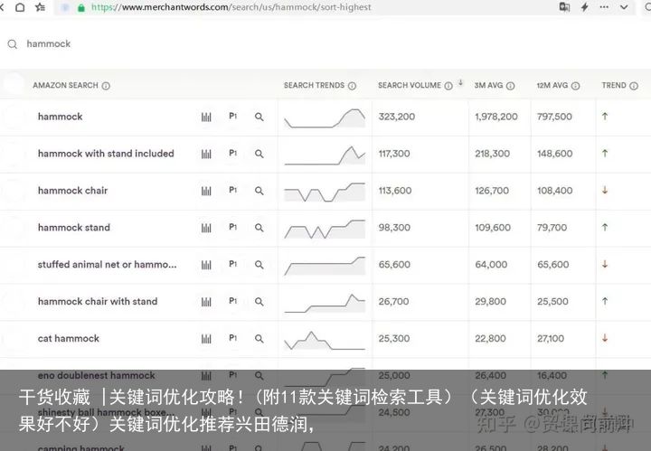Viewport: 651px width, 451px height.
Task: Sort by Search Volume column header
Action: pyautogui.click(x=410, y=86)
